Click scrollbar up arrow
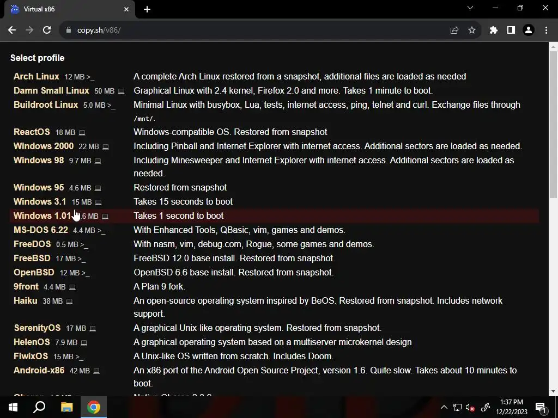558x418 pixels. pyautogui.click(x=553, y=47)
